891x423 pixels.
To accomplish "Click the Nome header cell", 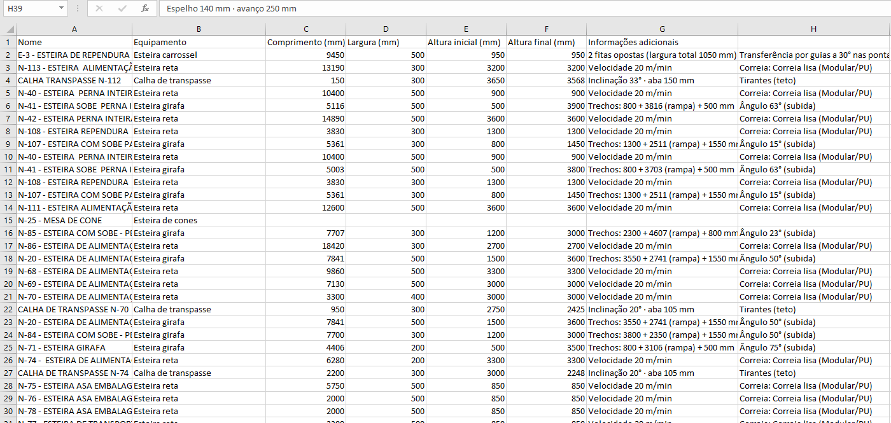I will click(74, 42).
